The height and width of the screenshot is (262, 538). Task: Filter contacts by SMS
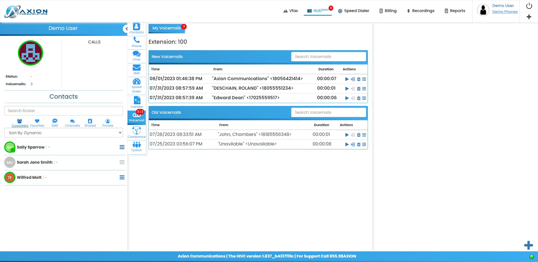(55, 123)
